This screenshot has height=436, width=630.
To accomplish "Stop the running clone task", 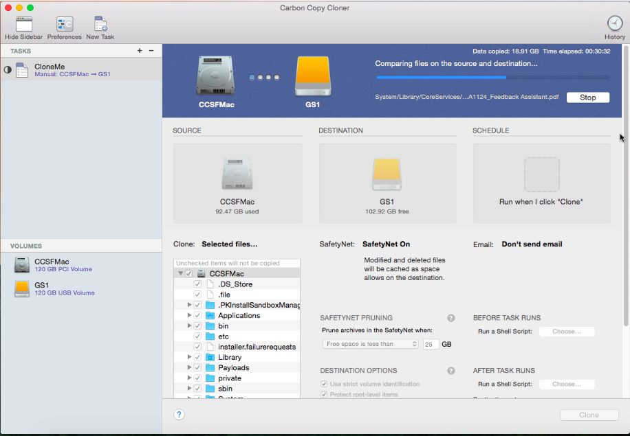I will point(588,97).
